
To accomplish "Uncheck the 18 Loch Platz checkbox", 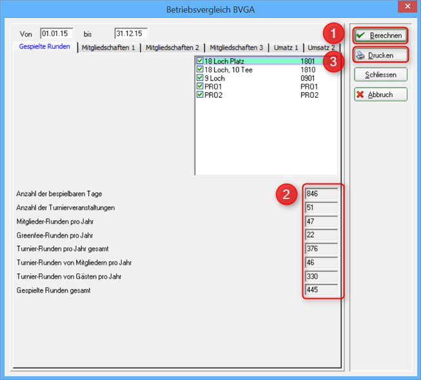I will (x=200, y=61).
